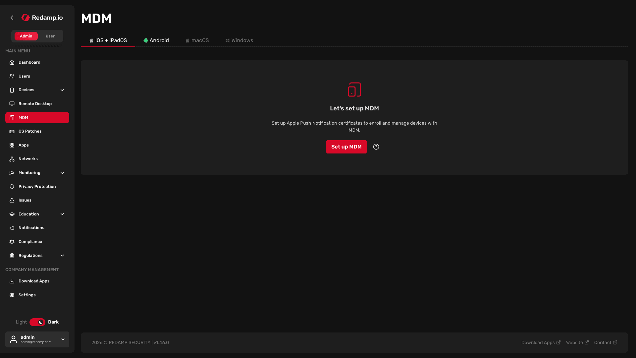Expand the Devices submenu chevron
636x358 pixels.
coord(62,90)
